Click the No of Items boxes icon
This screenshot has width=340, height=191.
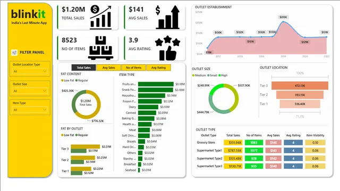pos(100,48)
